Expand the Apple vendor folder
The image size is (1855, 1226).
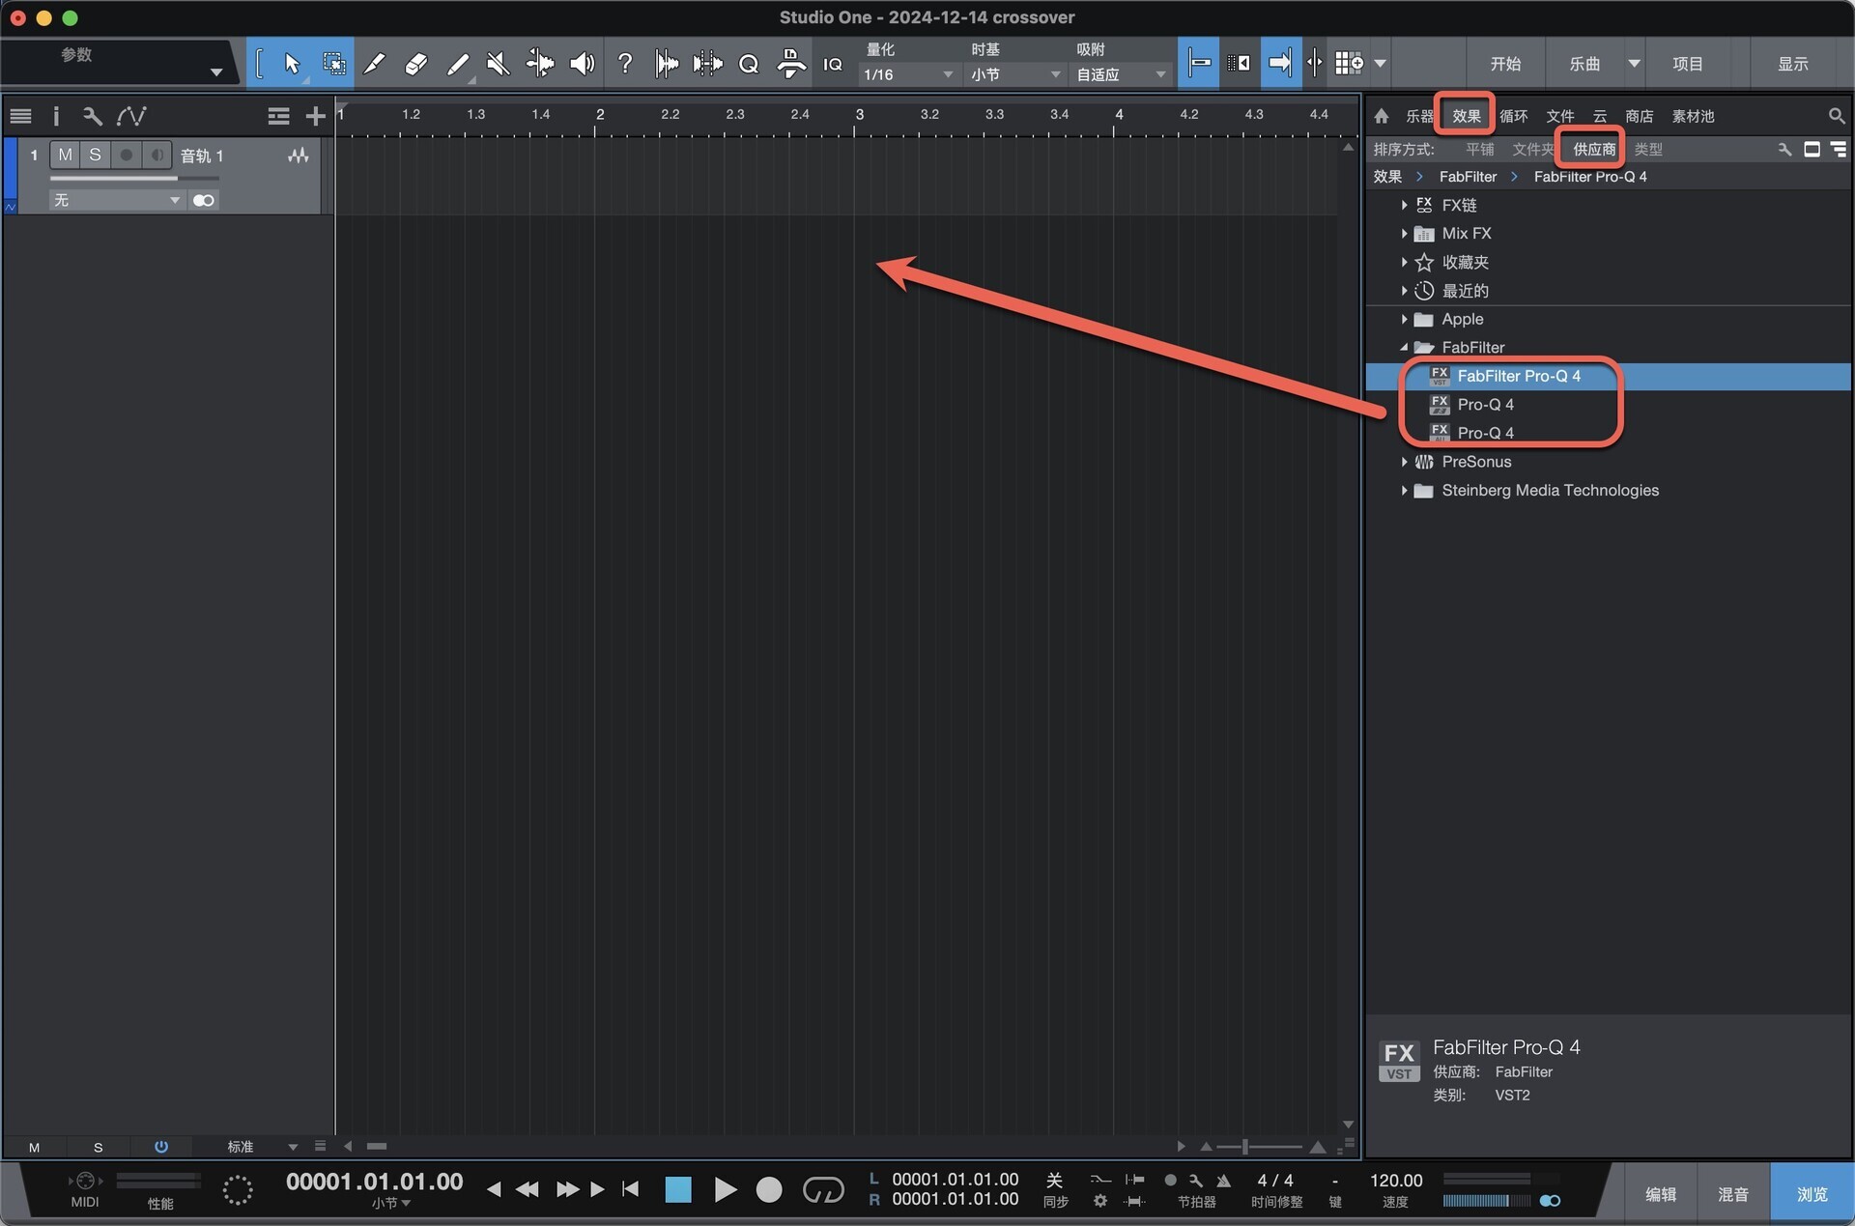click(x=1404, y=319)
